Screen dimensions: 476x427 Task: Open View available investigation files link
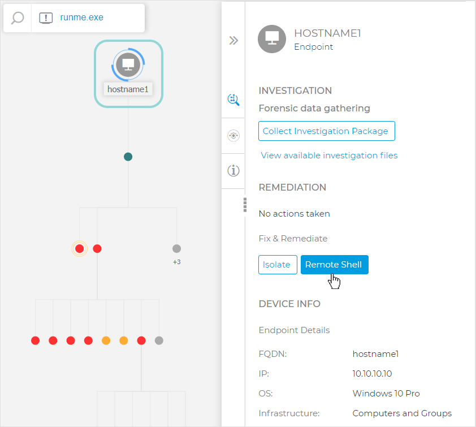(x=329, y=155)
